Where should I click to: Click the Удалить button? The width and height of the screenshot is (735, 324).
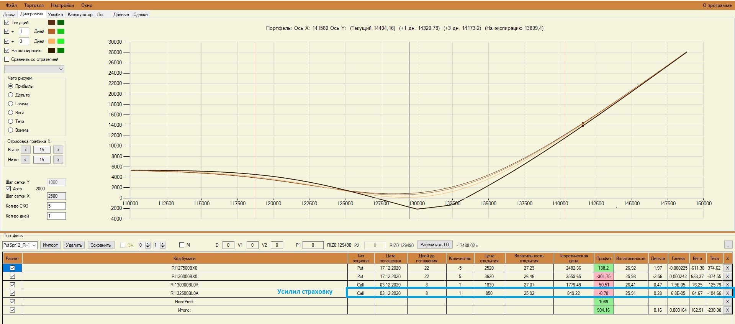coord(74,245)
